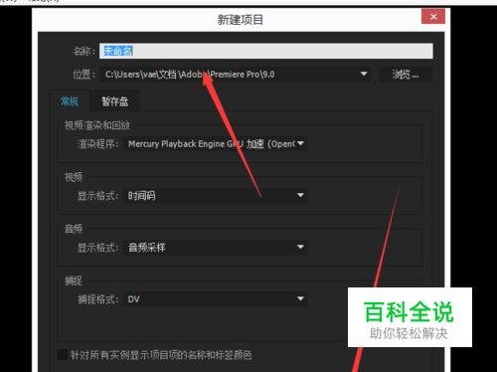Open the 音频 显示格式 音频采样 dropdown
This screenshot has height=372, width=497.
pos(216,248)
